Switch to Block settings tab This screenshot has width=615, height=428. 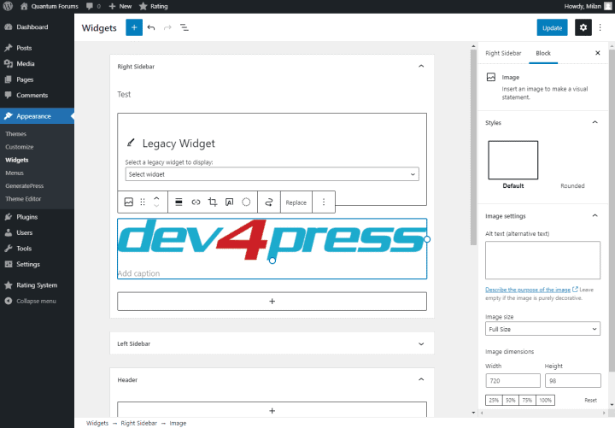543,53
